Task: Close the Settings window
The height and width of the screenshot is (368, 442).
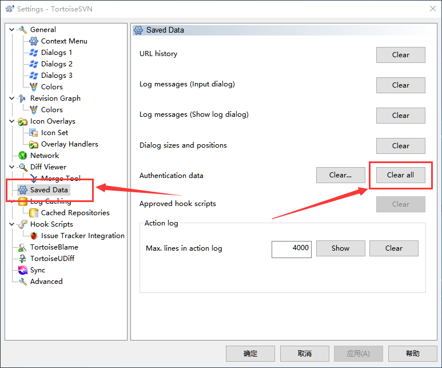Action: (x=433, y=9)
